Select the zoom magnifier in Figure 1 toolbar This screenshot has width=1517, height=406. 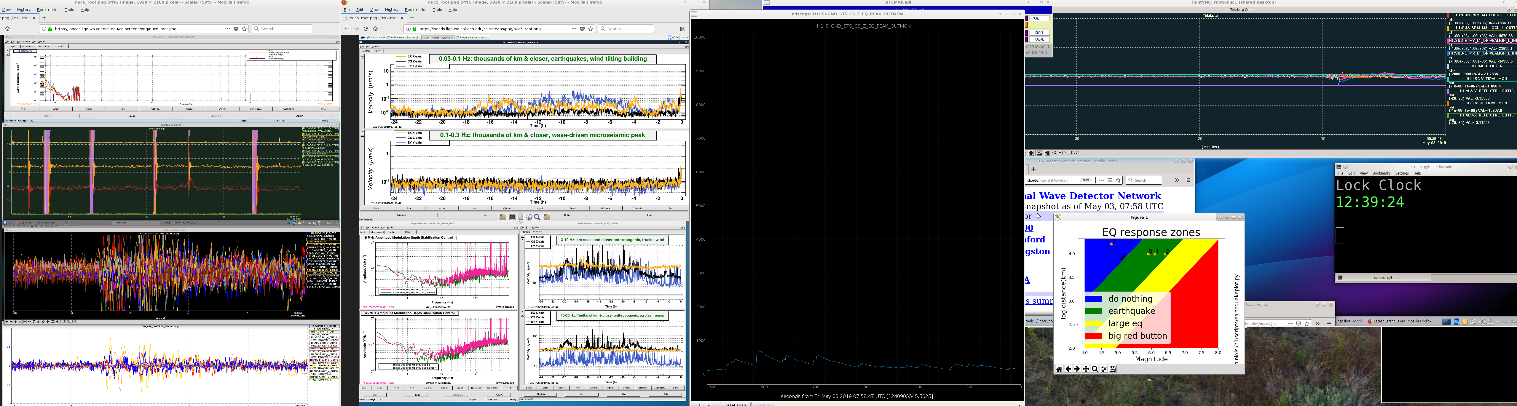pos(1095,369)
